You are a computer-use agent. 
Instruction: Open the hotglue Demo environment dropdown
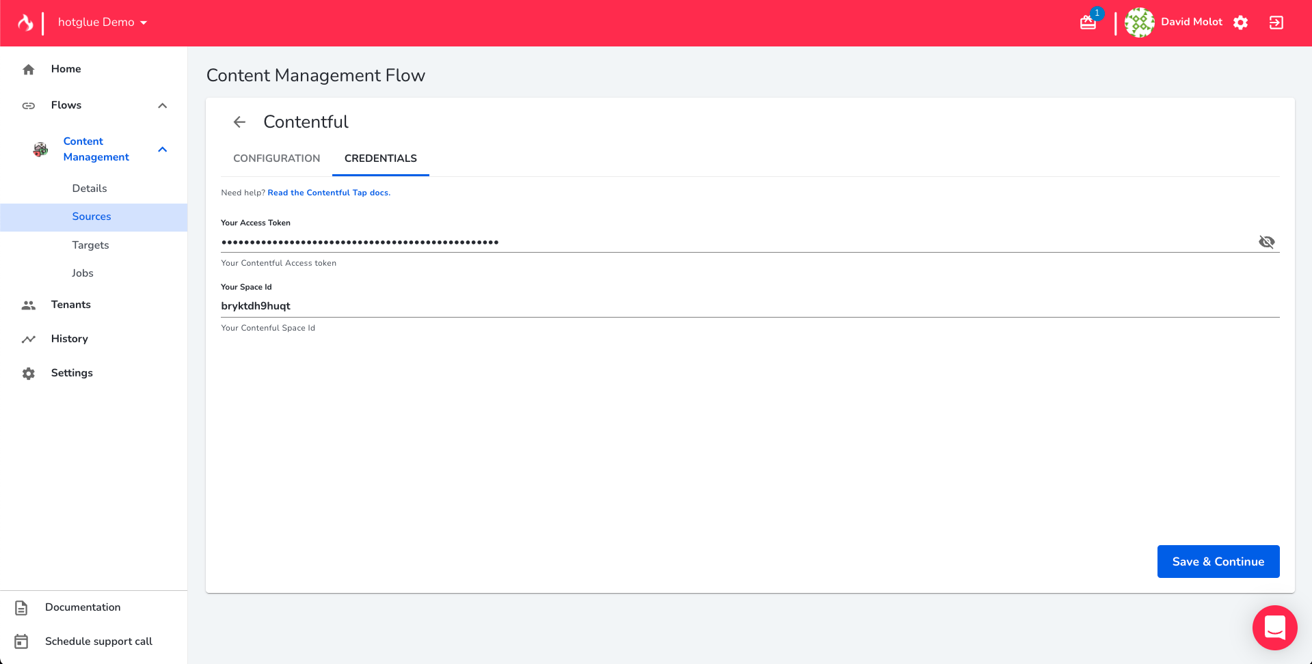click(x=103, y=23)
